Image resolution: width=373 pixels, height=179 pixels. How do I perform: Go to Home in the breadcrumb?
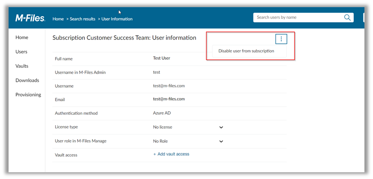58,19
